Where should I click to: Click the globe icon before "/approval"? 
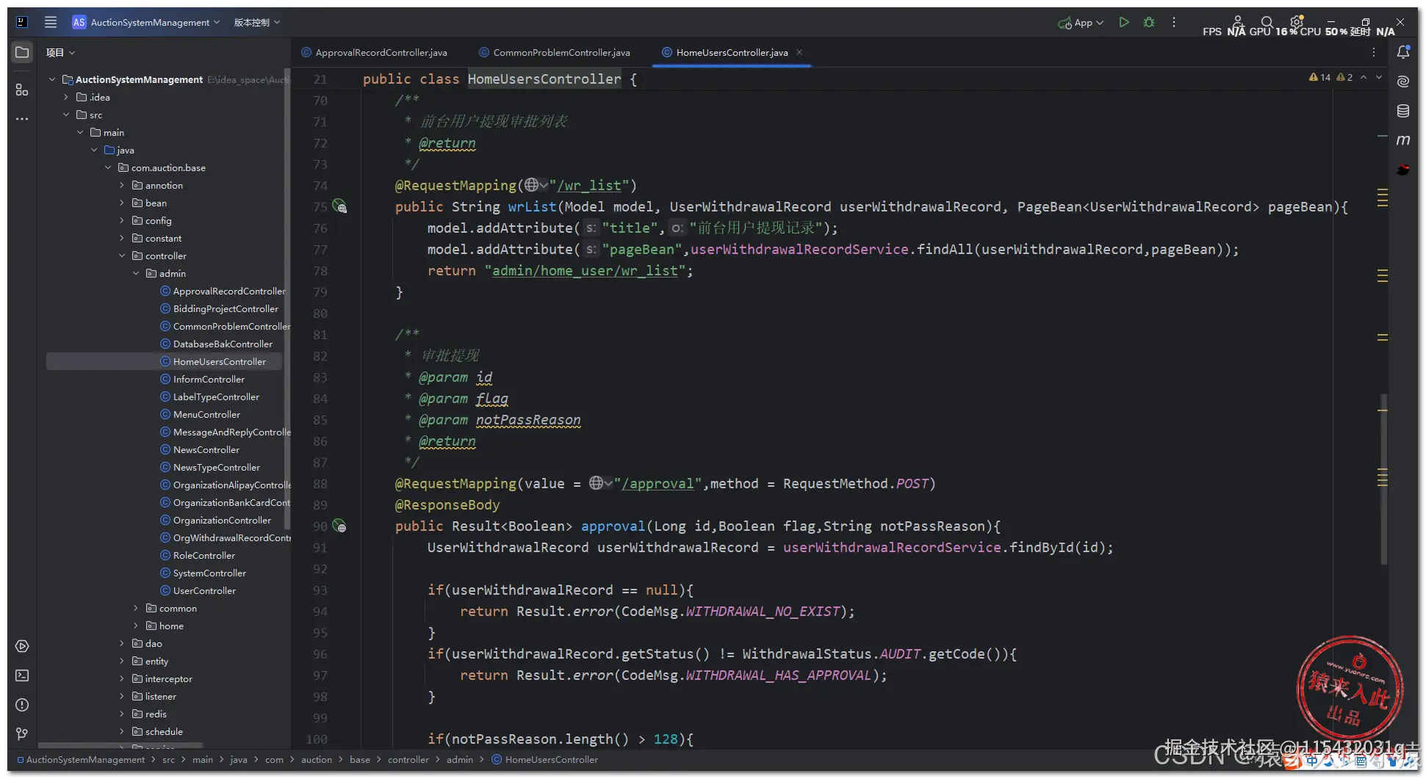pyautogui.click(x=597, y=483)
